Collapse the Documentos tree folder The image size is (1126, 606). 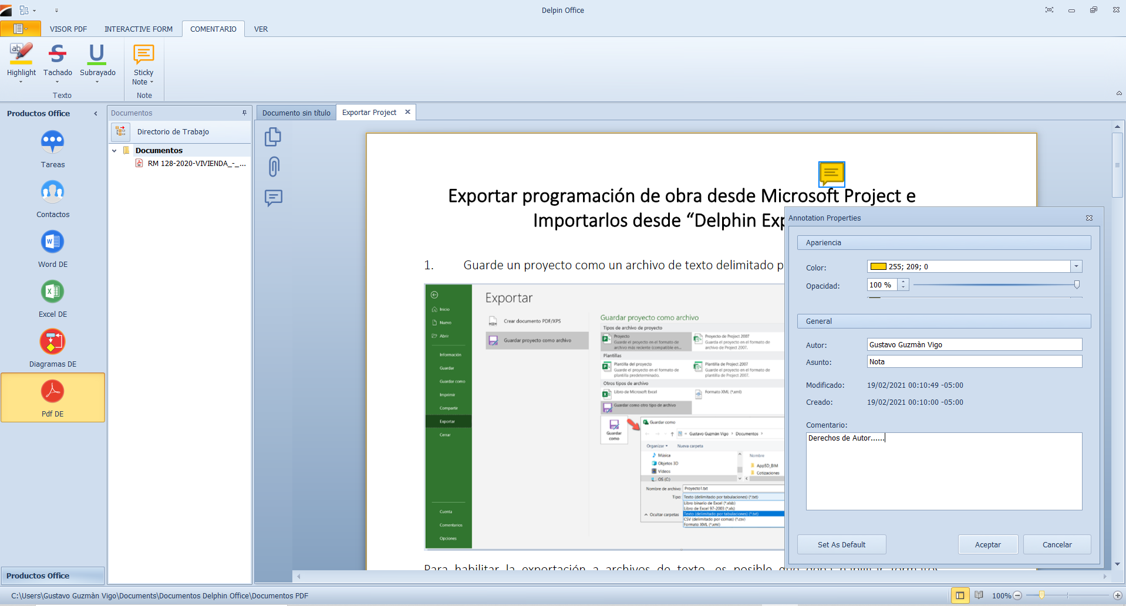[114, 151]
